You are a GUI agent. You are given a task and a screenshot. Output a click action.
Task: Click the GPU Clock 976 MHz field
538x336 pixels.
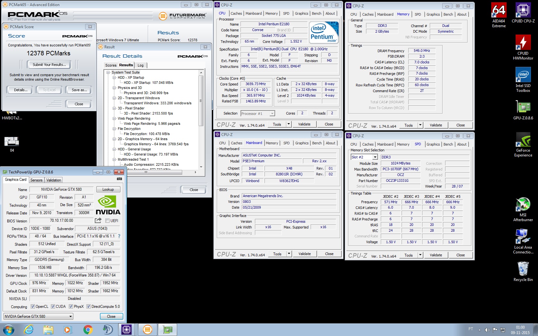(39, 283)
